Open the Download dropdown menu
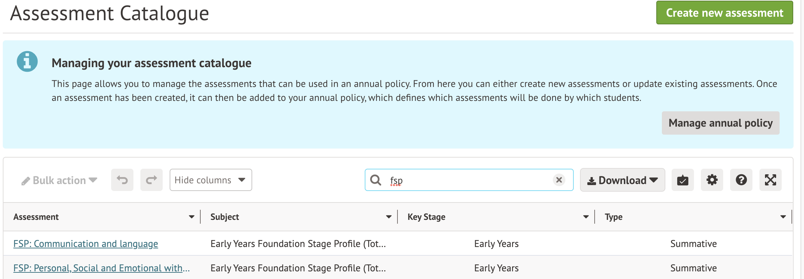Viewport: 804px width, 279px height. (x=622, y=180)
